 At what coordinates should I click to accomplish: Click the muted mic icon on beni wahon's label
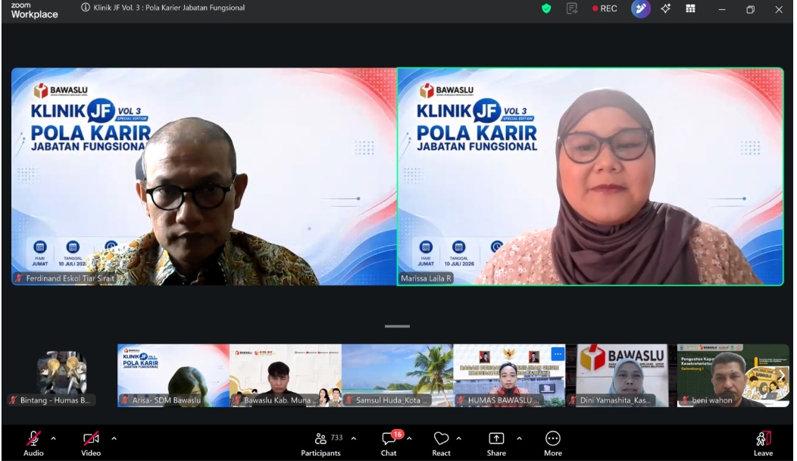pyautogui.click(x=685, y=400)
